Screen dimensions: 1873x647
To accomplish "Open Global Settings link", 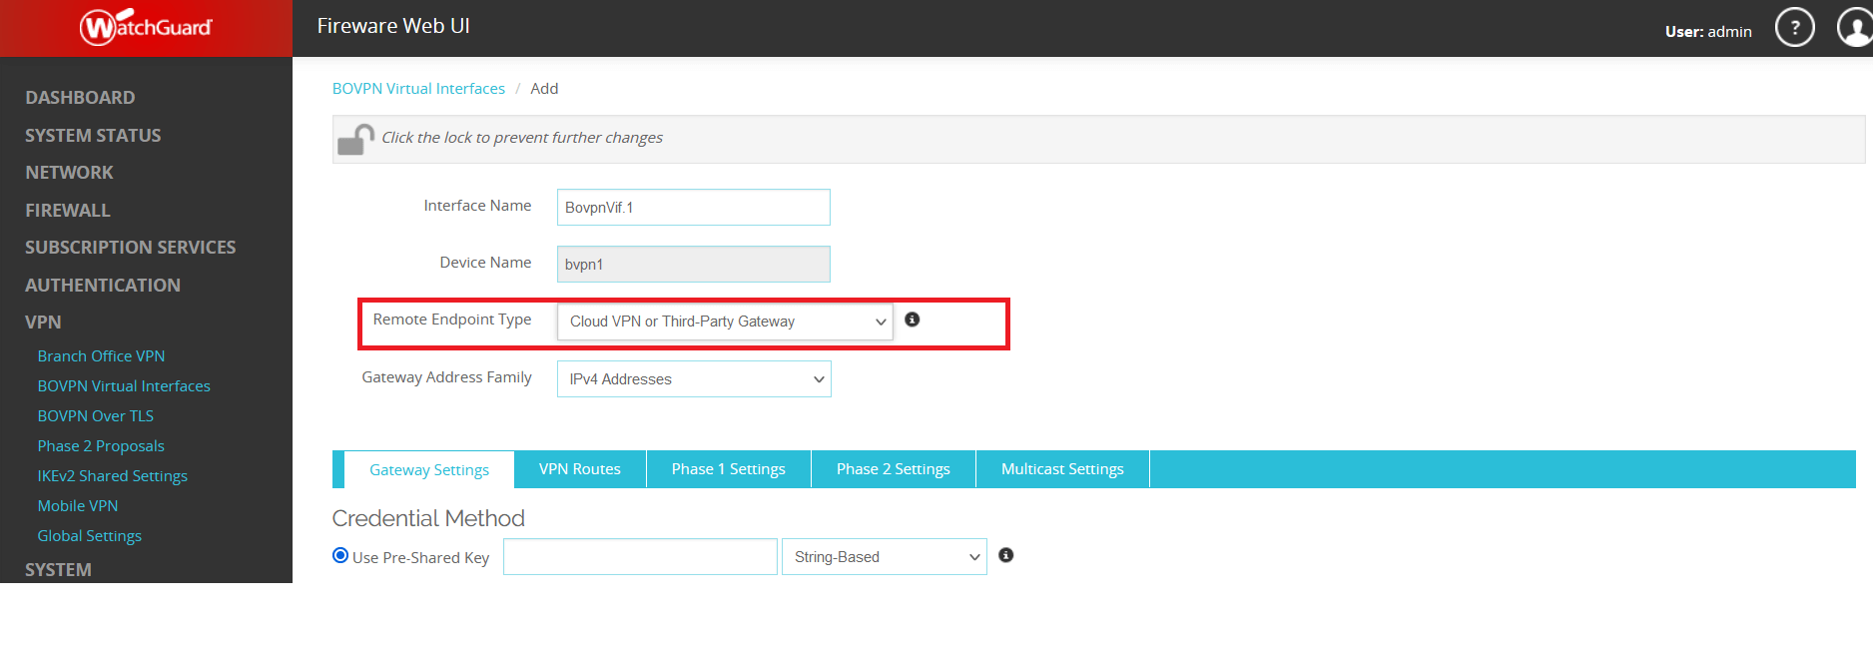I will (90, 536).
